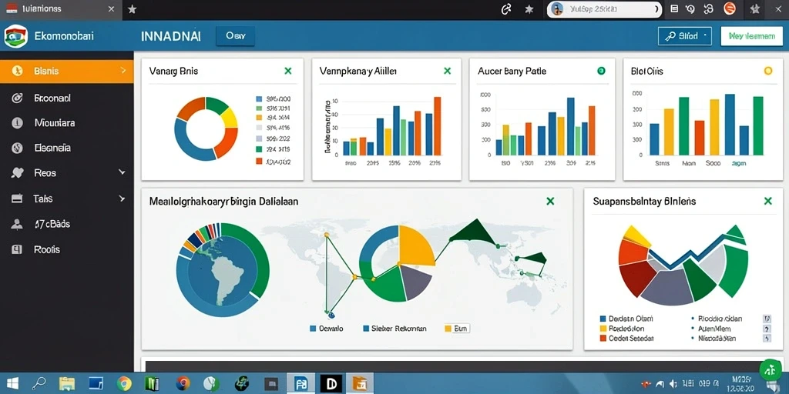Toggle yellow status dot on Blot Oiris

click(768, 72)
